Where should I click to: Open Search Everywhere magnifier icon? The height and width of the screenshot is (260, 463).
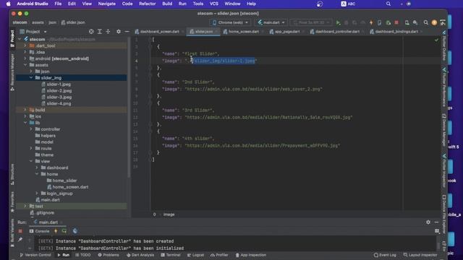coord(426,22)
